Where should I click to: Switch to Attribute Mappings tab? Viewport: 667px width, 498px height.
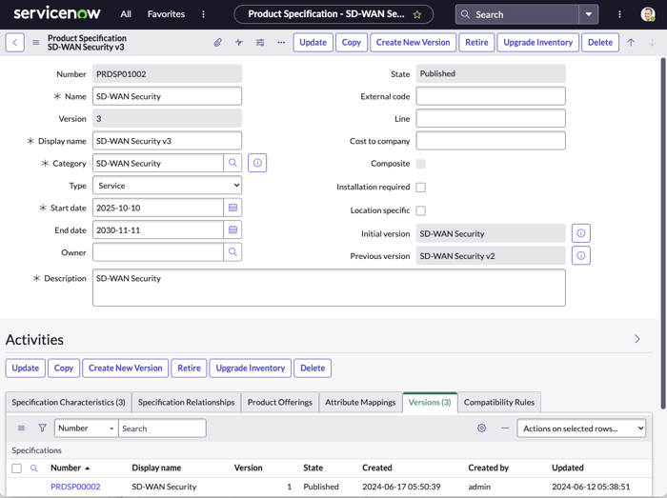[360, 402]
